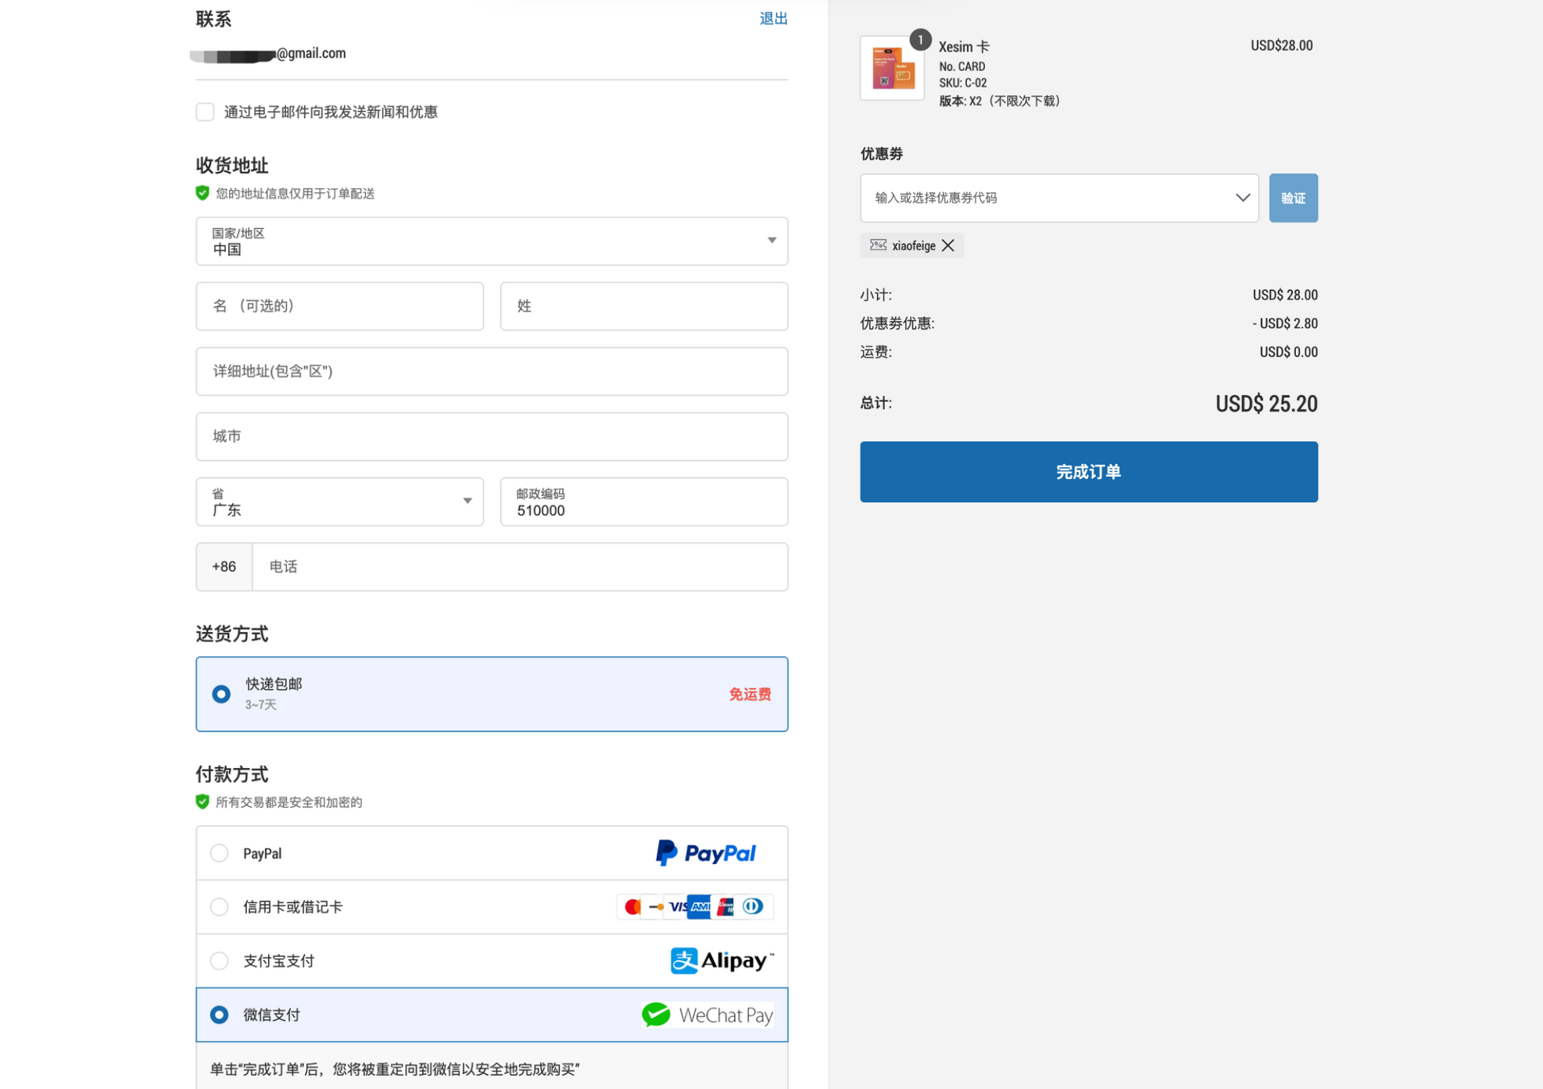The width and height of the screenshot is (1543, 1089).
Task: Click the Alipay logo icon
Action: 721,960
